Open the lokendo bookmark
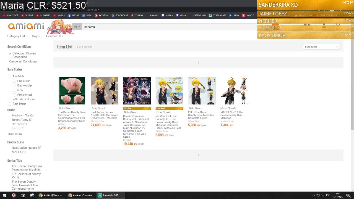 pyautogui.click(x=154, y=15)
